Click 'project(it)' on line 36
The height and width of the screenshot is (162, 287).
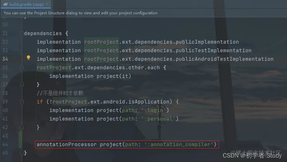tap(114, 76)
